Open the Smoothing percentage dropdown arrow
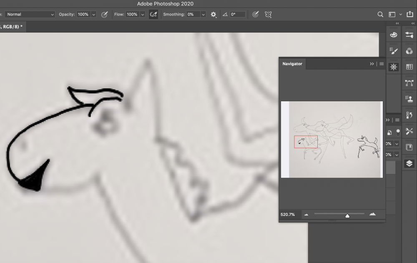Screen dimensions: 417x263 [203, 14]
